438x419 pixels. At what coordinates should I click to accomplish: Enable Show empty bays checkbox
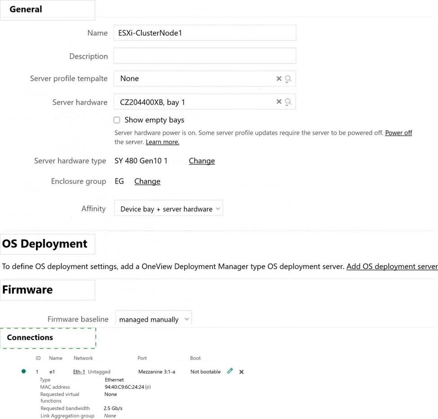click(117, 120)
